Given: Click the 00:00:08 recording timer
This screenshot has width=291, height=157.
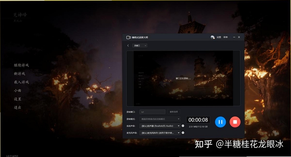Looking at the screenshot, I should coord(198,120).
